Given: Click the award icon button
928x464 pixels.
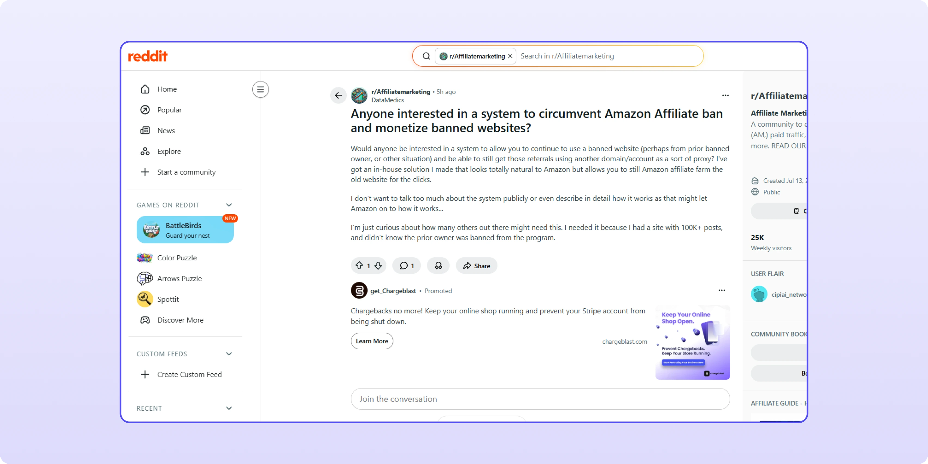Looking at the screenshot, I should [x=438, y=265].
